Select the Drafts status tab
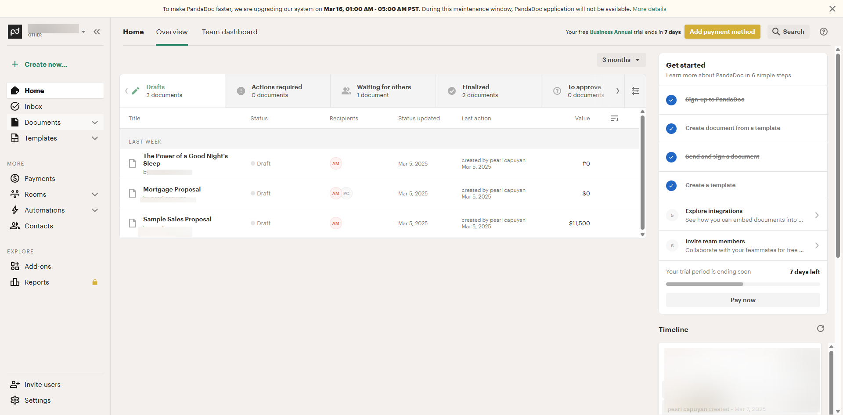Screen dimensions: 843x415 173,91
